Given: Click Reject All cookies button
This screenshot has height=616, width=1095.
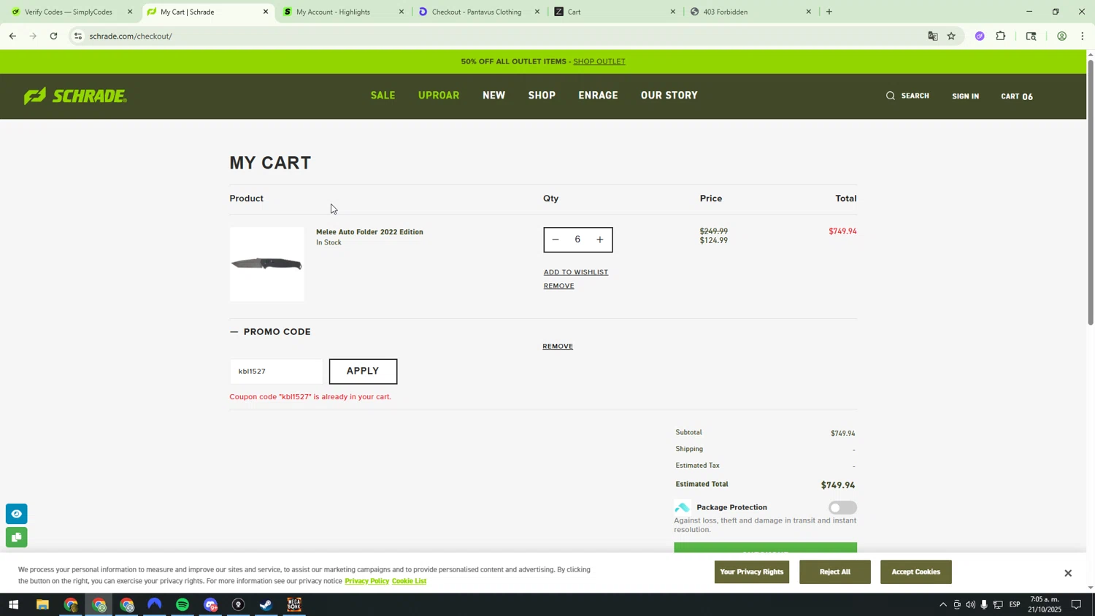Looking at the screenshot, I should pos(835,572).
